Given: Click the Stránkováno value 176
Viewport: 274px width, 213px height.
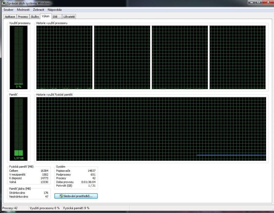Looking at the screenshot, I should 46,193.
